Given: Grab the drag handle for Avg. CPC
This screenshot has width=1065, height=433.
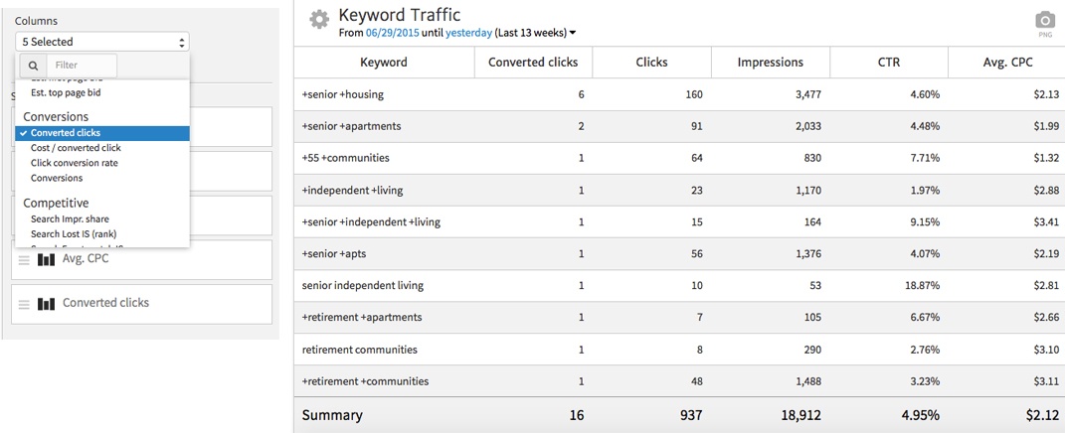Looking at the screenshot, I should point(24,260).
